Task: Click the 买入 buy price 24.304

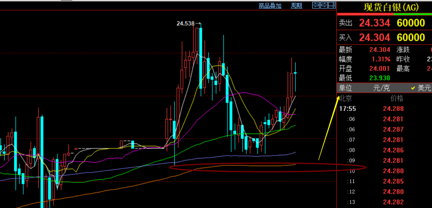Action: pos(374,37)
